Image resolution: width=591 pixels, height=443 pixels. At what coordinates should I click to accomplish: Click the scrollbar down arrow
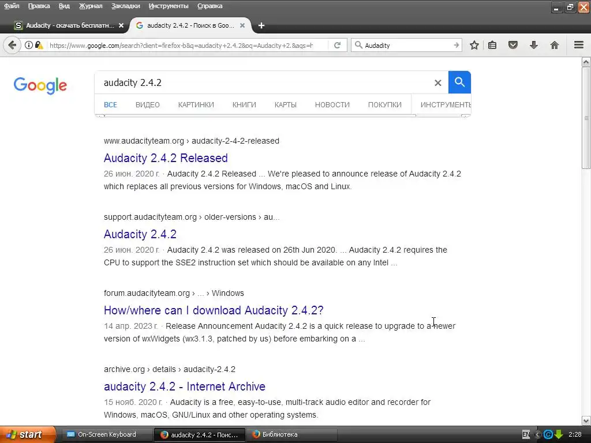point(586,421)
